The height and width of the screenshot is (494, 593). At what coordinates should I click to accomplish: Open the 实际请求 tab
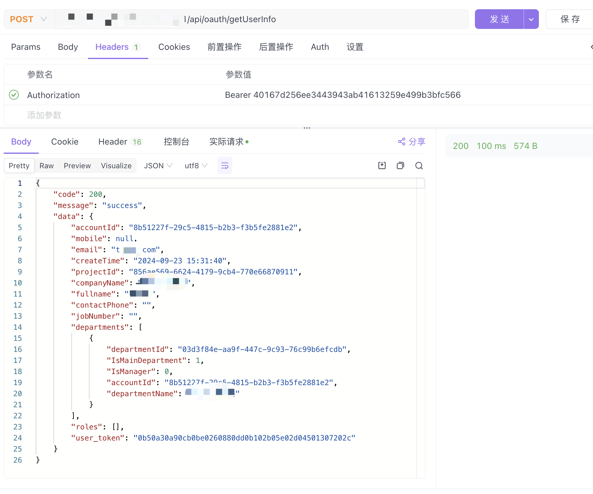click(229, 141)
